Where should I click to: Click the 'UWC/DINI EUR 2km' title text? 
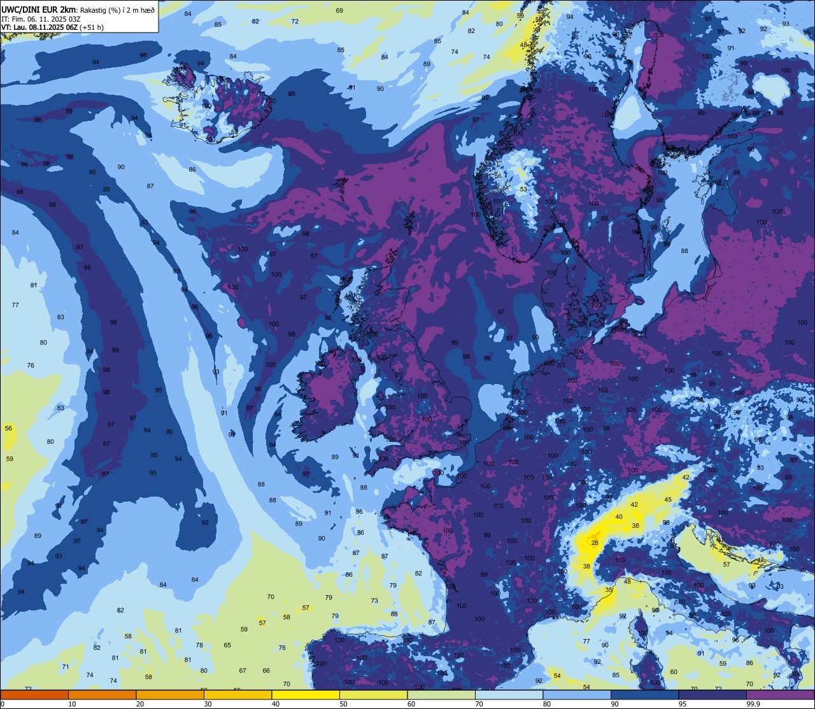pos(39,9)
